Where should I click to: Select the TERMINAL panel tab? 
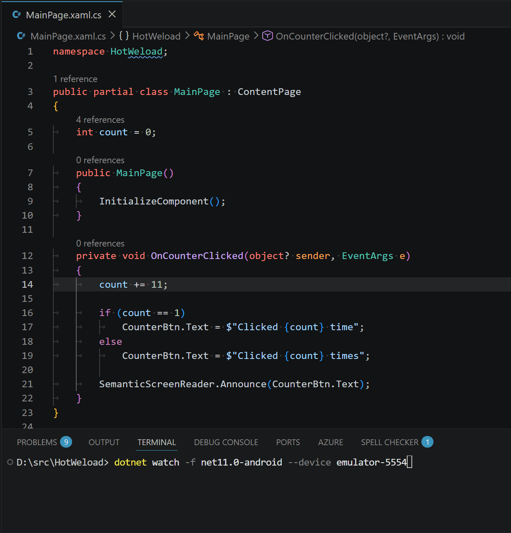coord(157,442)
